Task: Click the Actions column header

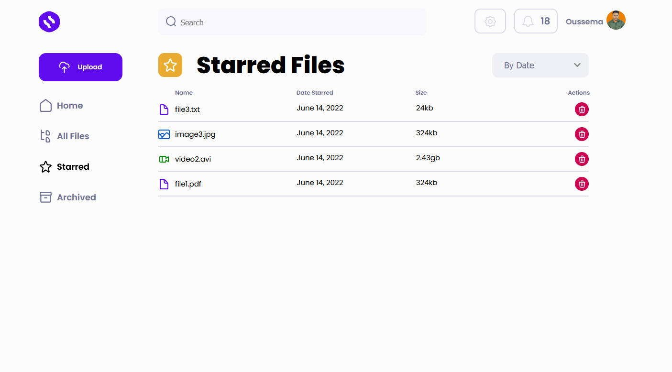Action: tap(579, 93)
